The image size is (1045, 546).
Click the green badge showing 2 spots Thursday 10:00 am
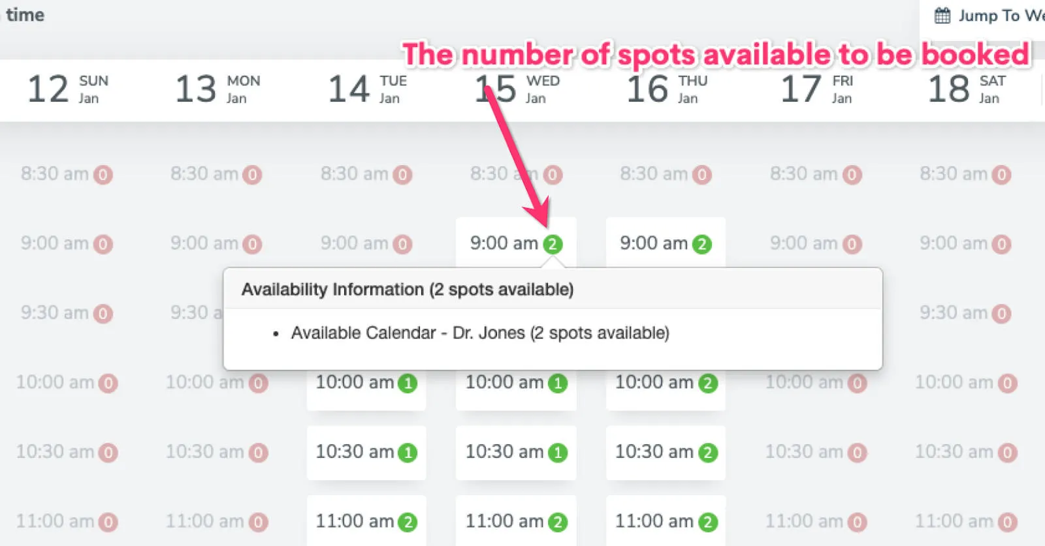point(707,382)
